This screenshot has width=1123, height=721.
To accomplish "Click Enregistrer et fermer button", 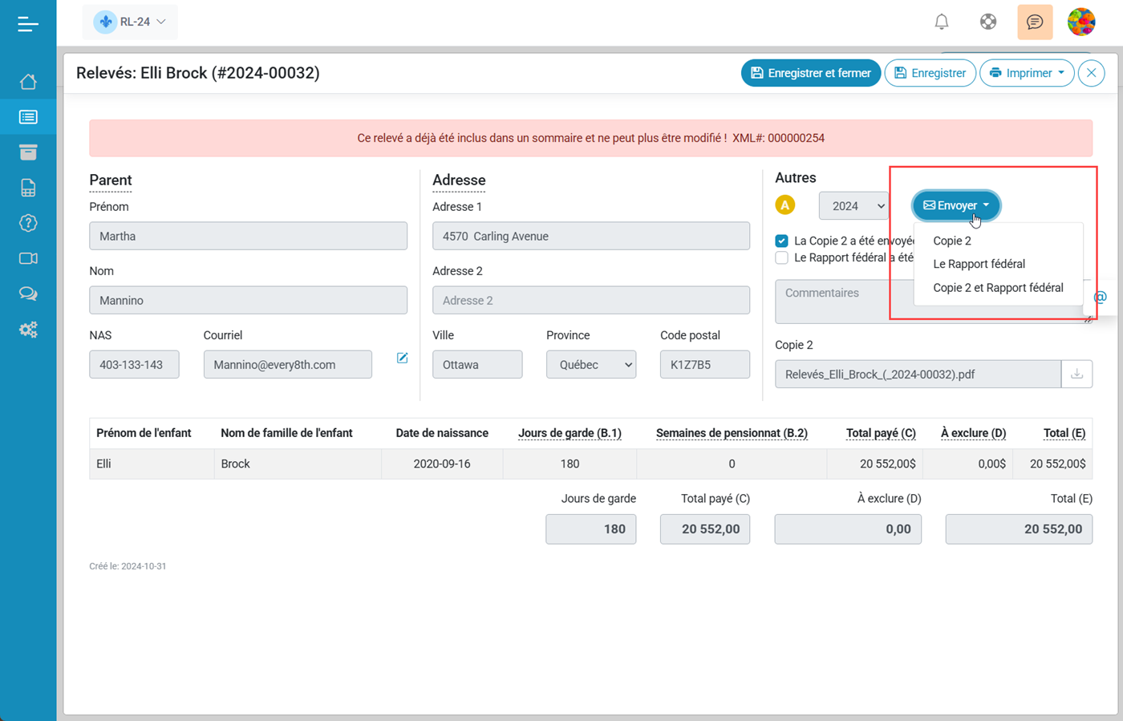I will [x=810, y=73].
